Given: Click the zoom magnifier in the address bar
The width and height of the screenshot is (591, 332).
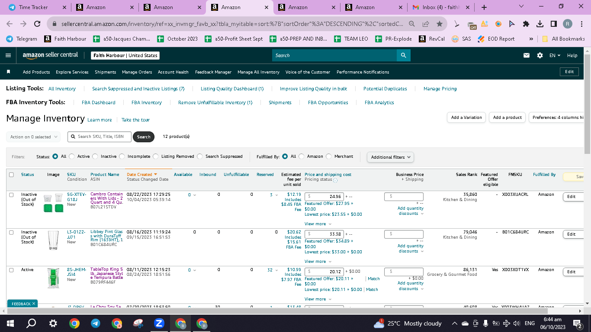Looking at the screenshot, I should point(412,24).
